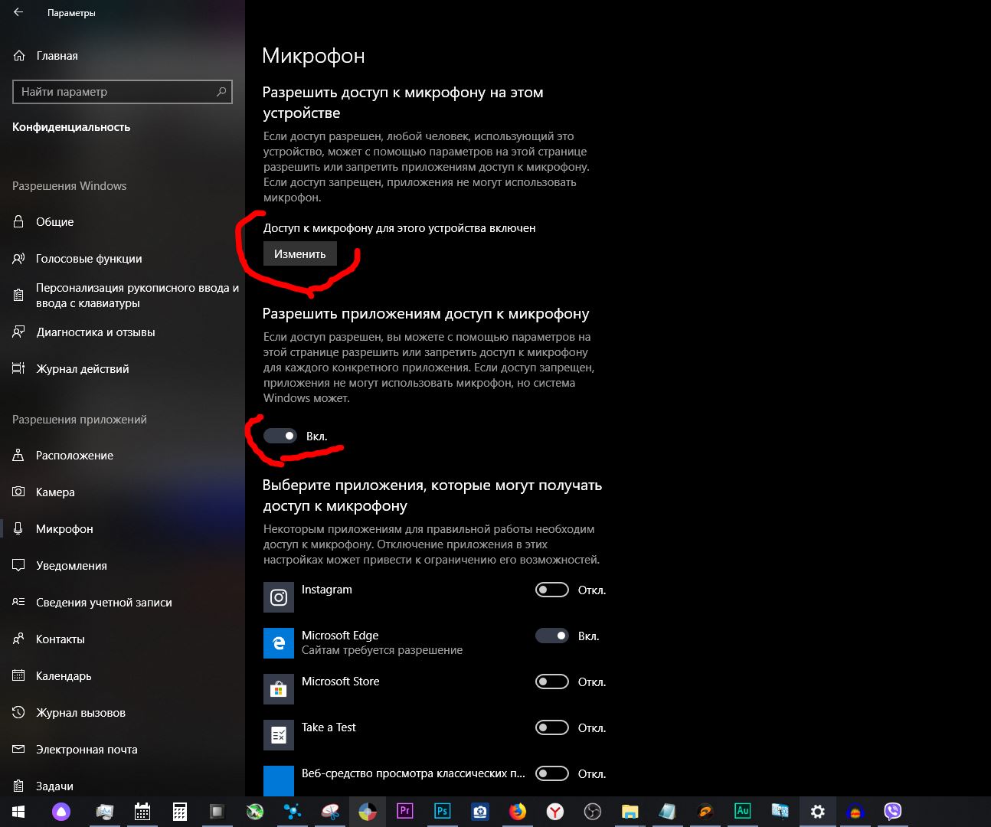991x827 pixels.
Task: Turn off microphone for Microsoft Edge
Action: (551, 636)
